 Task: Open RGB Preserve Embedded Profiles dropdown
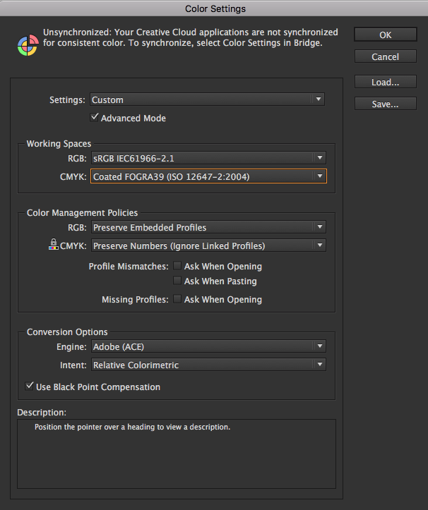pos(208,226)
